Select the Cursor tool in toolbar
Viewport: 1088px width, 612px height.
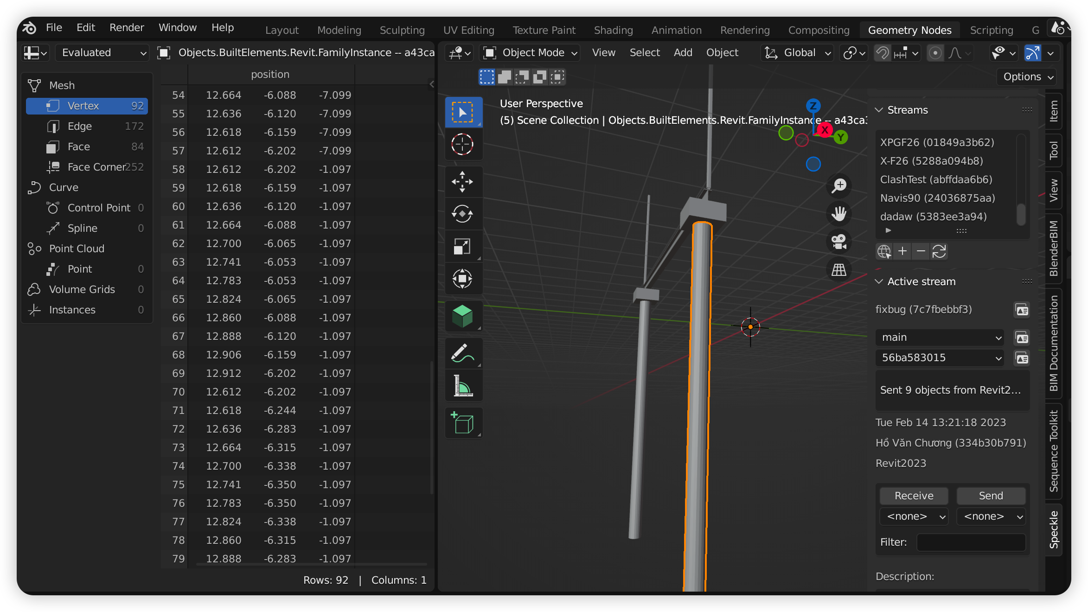462,145
